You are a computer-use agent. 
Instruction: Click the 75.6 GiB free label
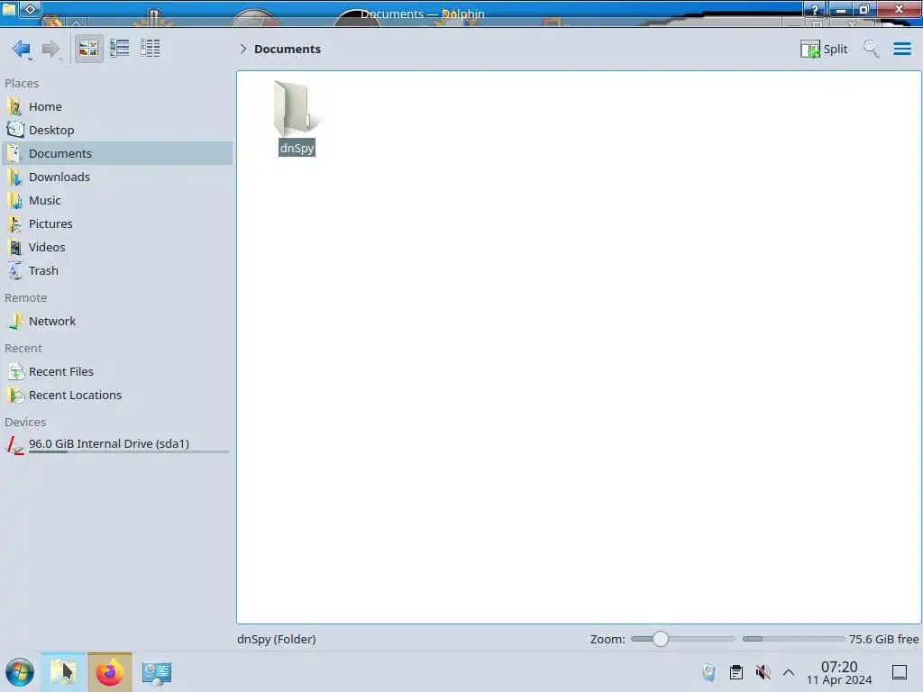(883, 639)
